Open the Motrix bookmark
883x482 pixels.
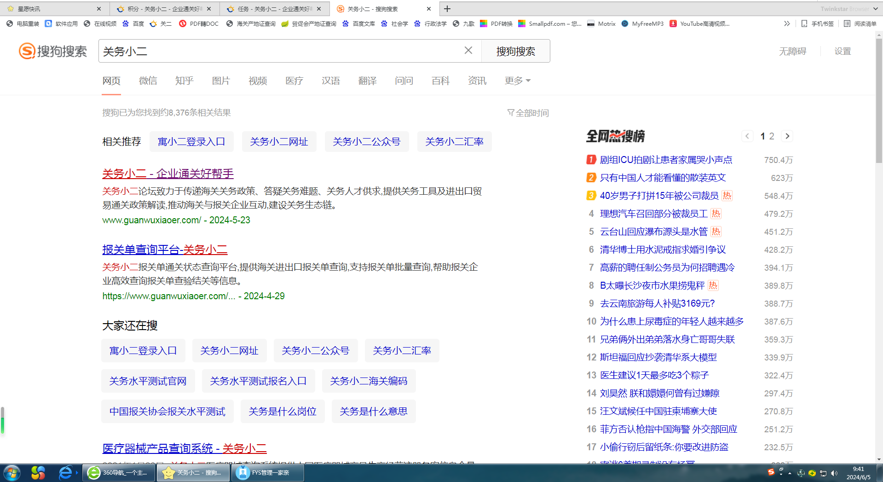(601, 23)
